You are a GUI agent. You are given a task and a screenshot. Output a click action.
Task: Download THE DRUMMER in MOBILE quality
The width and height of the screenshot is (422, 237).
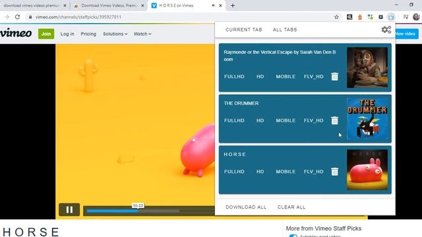[286, 120]
